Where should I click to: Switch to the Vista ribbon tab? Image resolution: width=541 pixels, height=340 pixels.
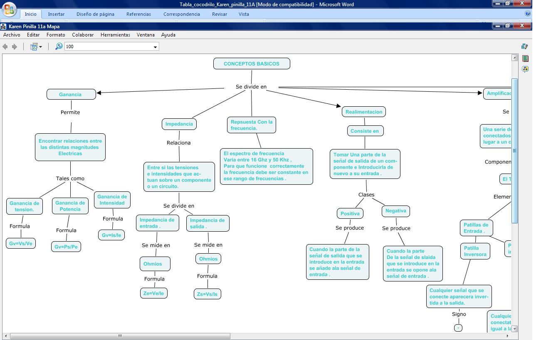(x=244, y=14)
